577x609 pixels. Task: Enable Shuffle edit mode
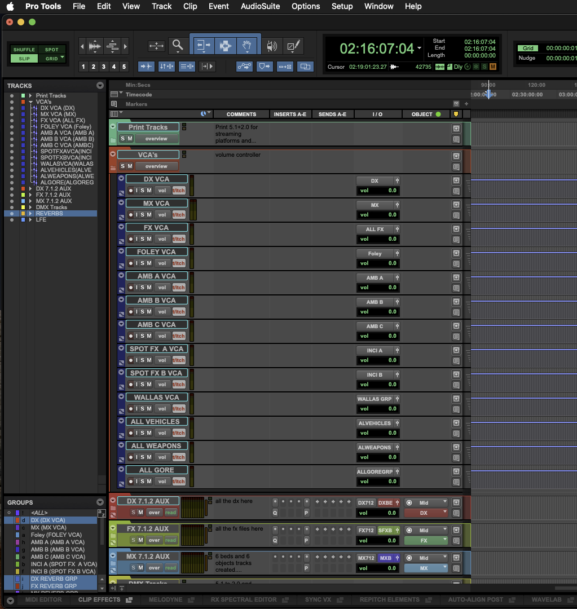[x=24, y=49]
